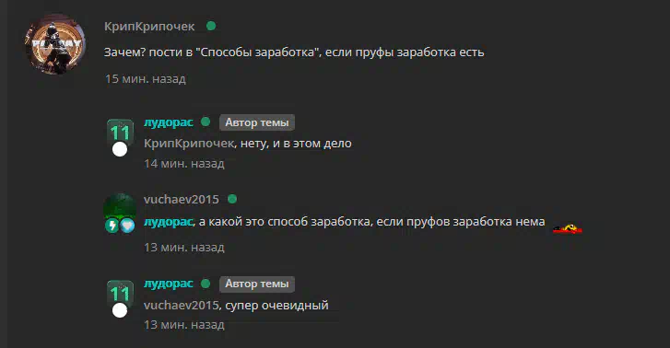Click blue heart badge under vuchaev2015's avatar
The height and width of the screenshot is (348, 670).
(127, 226)
